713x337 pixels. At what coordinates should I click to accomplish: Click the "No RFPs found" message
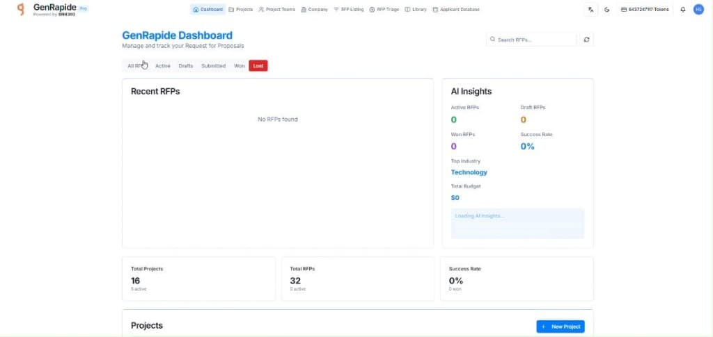coord(277,120)
